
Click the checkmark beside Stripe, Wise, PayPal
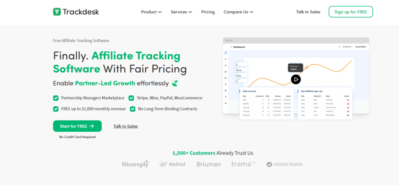pos(131,98)
